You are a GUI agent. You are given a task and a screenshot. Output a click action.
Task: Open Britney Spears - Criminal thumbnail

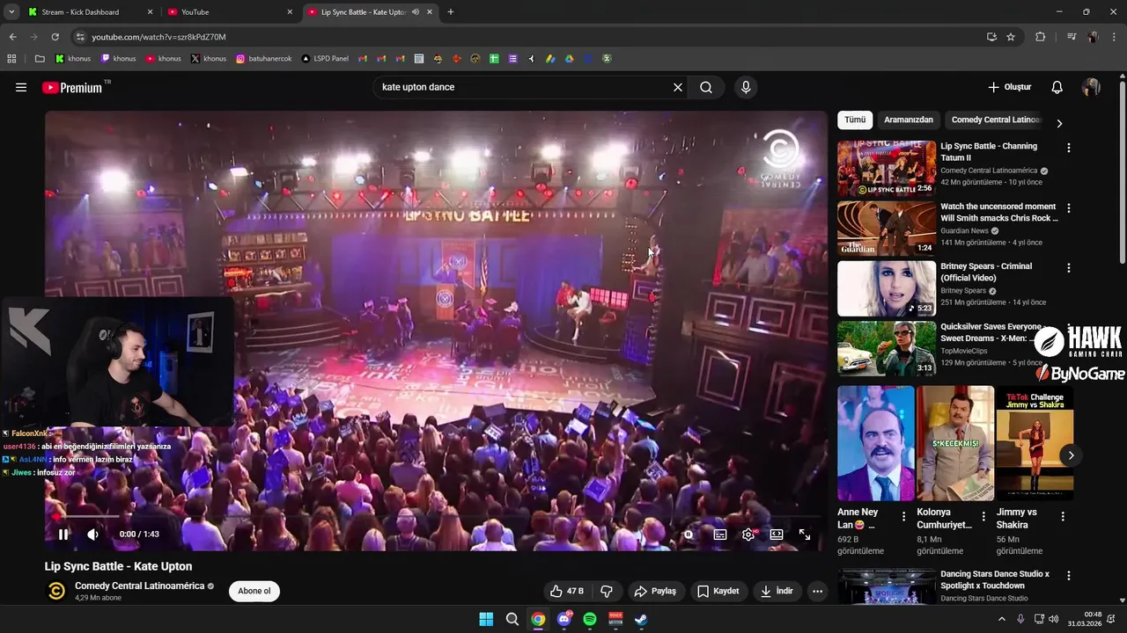point(887,288)
